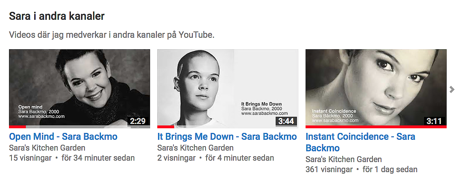456x180 pixels.
Task: Click the Instant Coincidence watched progress bar
Action: coord(376,127)
